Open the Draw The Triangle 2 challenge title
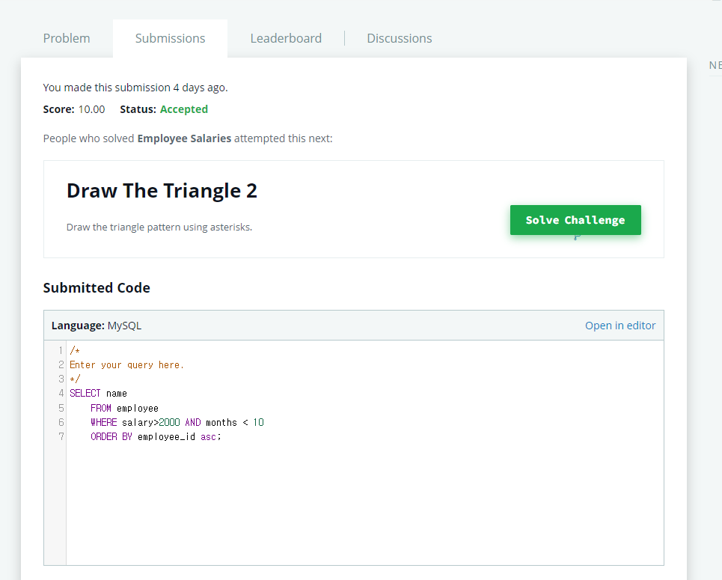 pos(162,191)
